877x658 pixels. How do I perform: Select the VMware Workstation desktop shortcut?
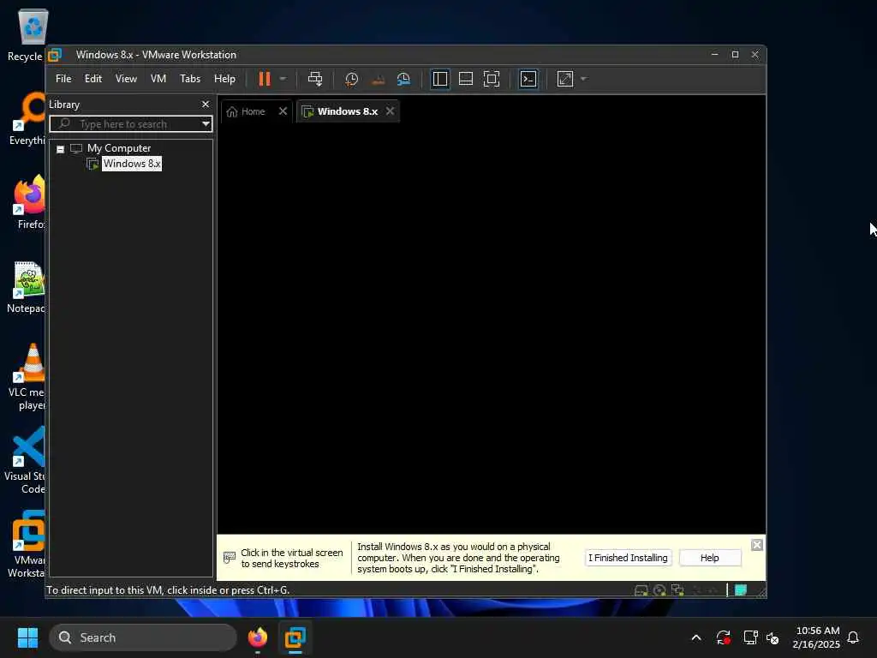click(27, 545)
